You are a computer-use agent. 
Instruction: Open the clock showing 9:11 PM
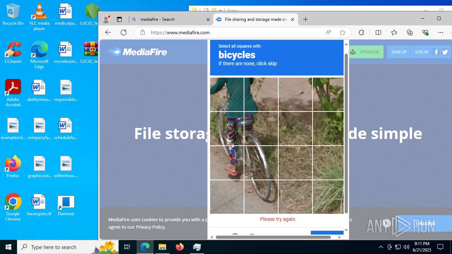click(x=422, y=247)
